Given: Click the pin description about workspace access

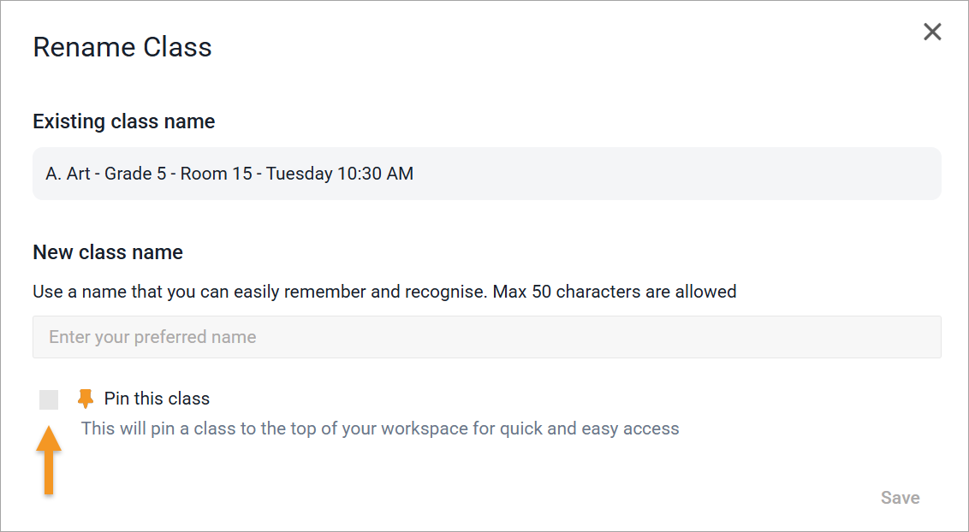Looking at the screenshot, I should tap(380, 429).
